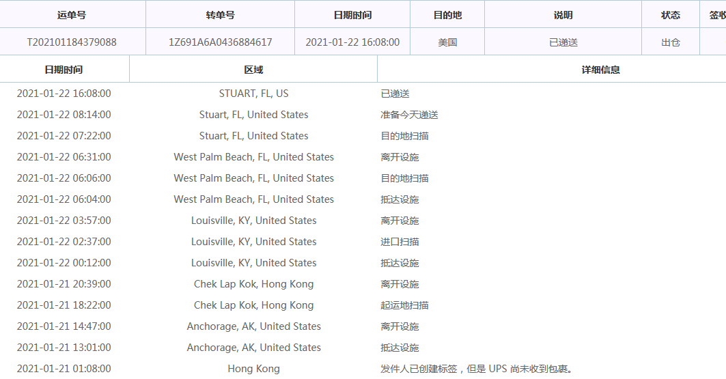Select the Hong Kong region in the last row

[x=253, y=369]
